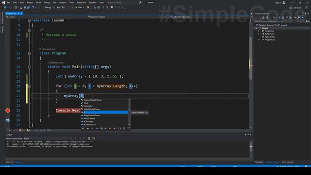The width and height of the screenshot is (311, 175).
Task: Toggle the blue IntelliSense filter icon
Action: click(x=97, y=128)
